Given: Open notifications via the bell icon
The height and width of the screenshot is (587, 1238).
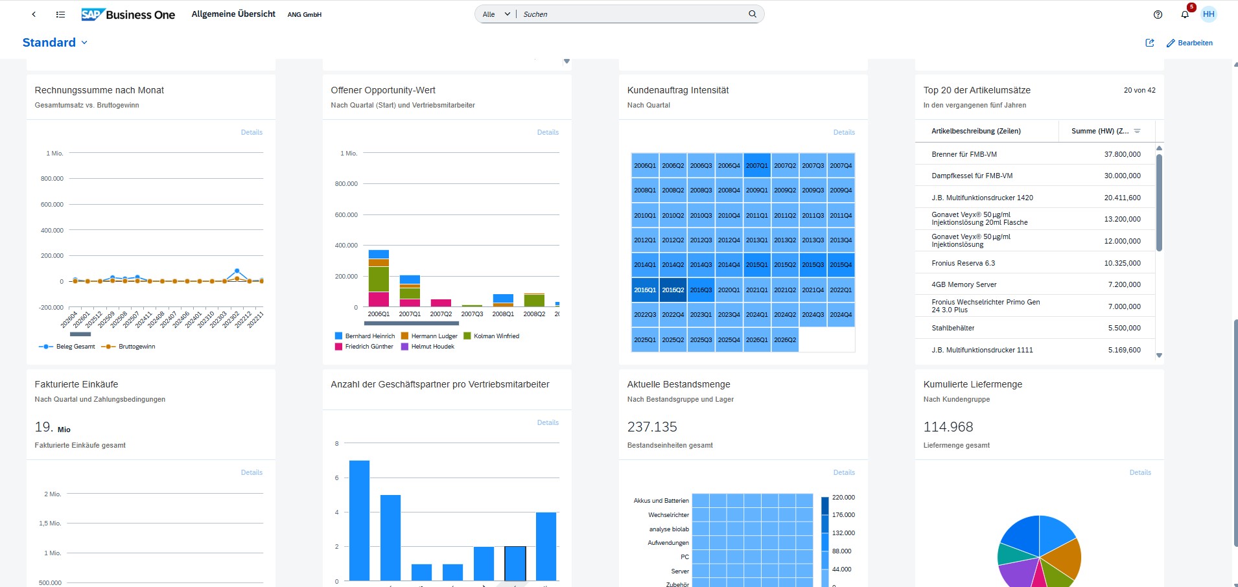Looking at the screenshot, I should pos(1185,14).
